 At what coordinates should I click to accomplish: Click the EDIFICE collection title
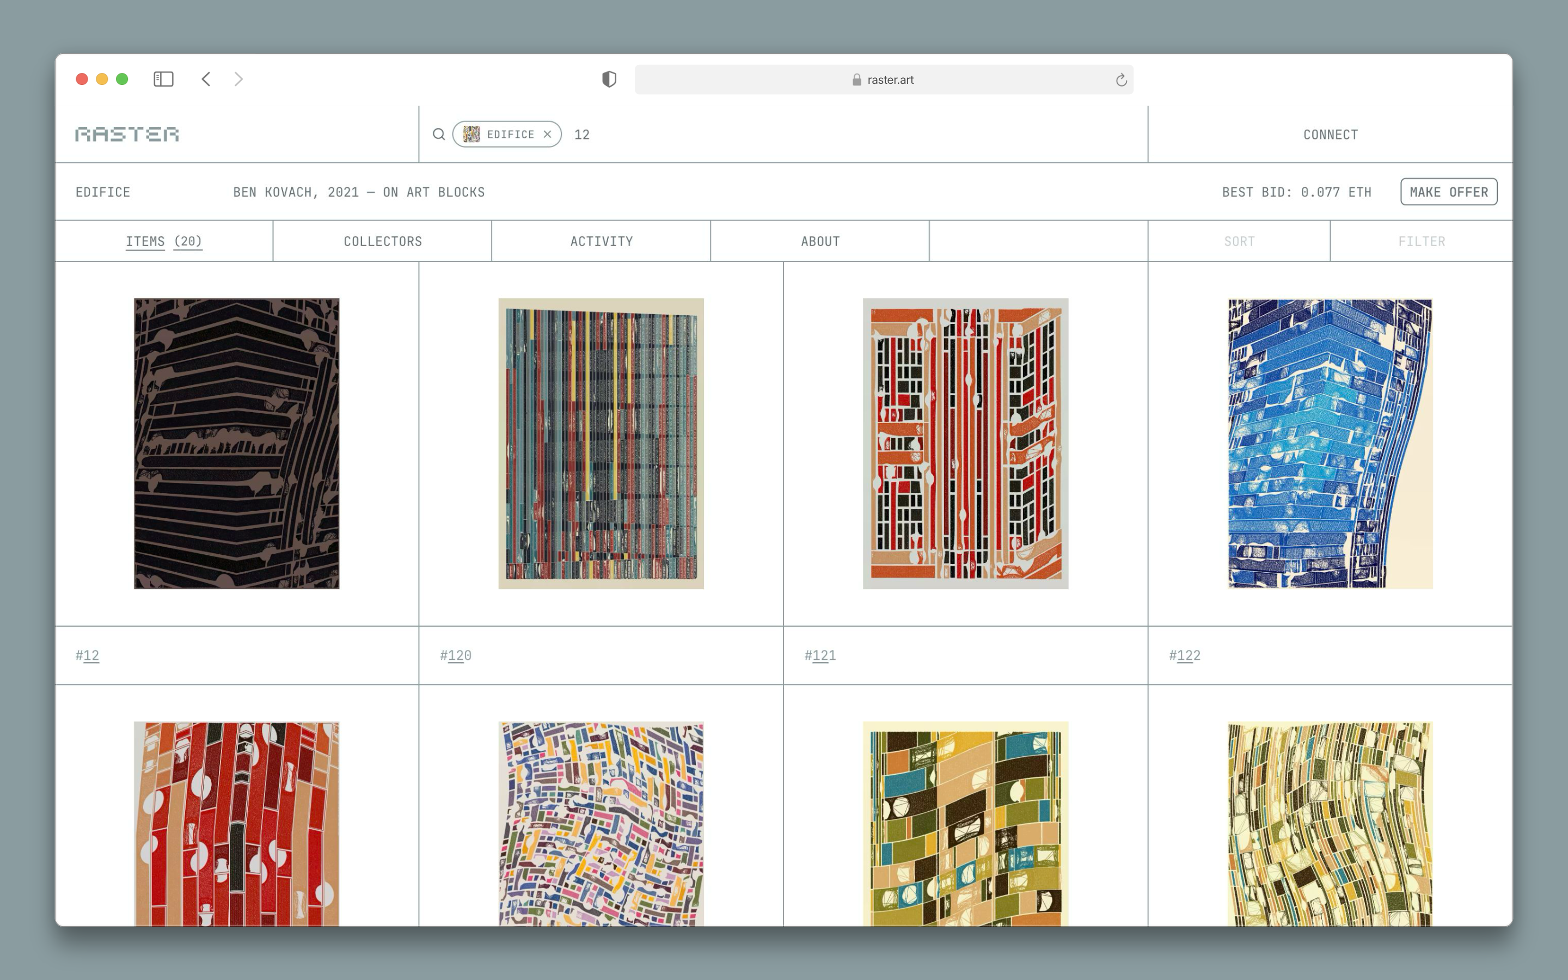point(103,192)
